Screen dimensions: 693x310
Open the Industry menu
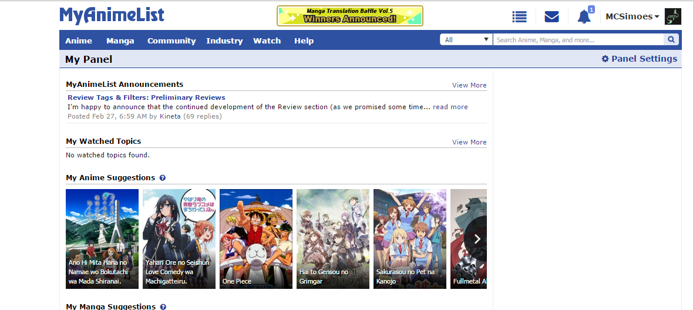224,41
